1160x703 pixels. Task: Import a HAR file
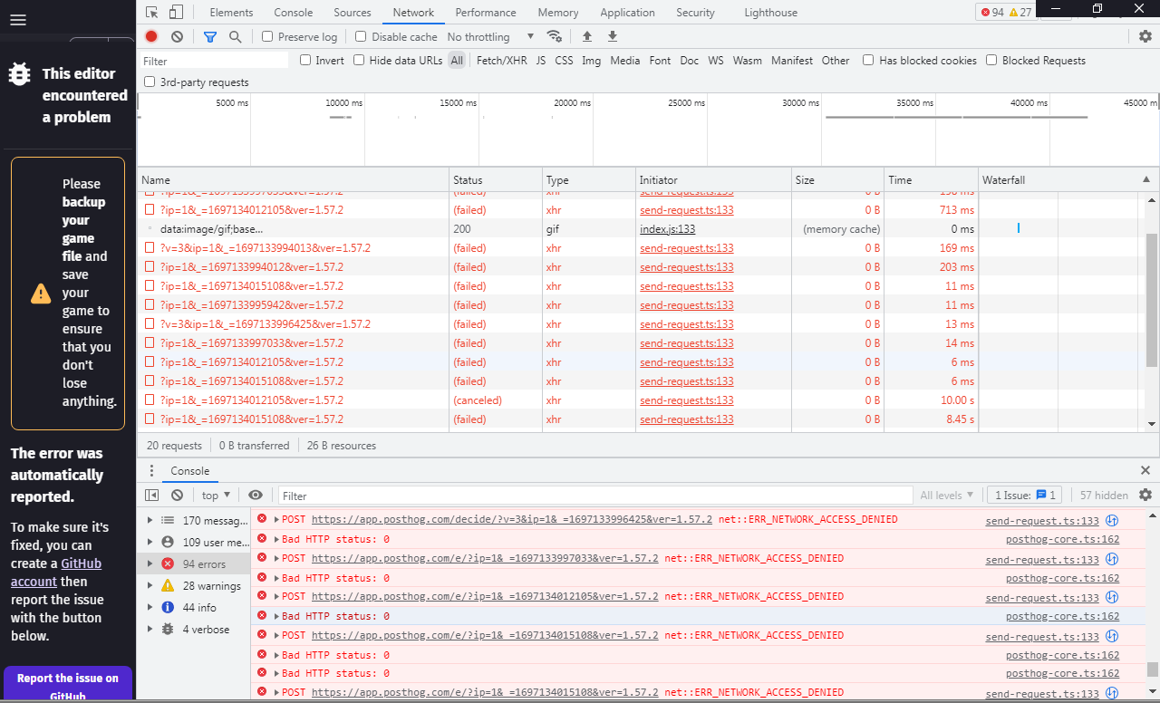[586, 36]
